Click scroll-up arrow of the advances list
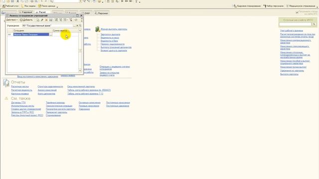Image resolution: width=319 pixels, height=179 pixels. [x=80, y=31]
